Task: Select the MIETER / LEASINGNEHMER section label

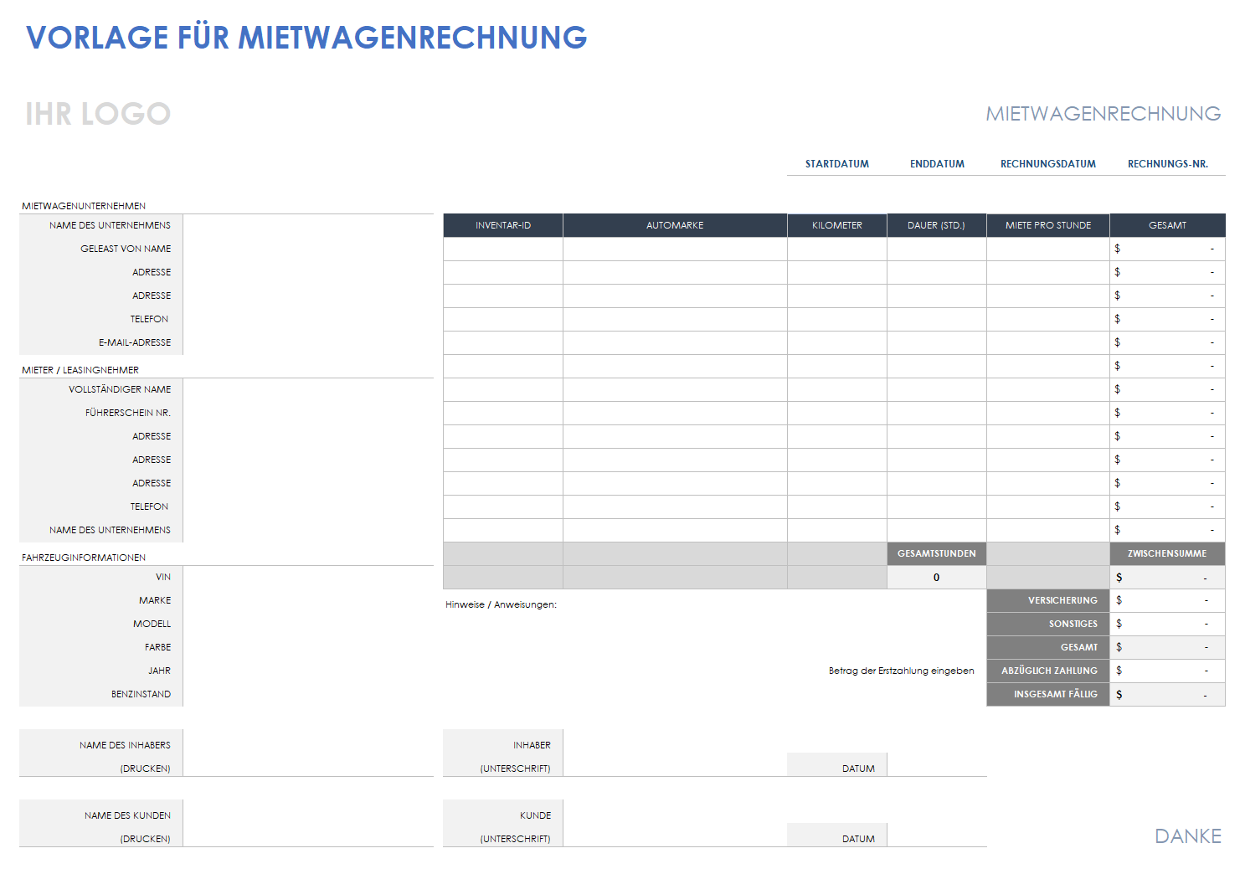Action: tap(80, 370)
